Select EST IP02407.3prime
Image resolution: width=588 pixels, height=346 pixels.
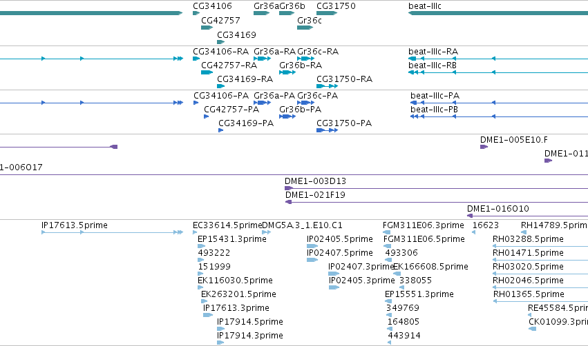point(361,266)
